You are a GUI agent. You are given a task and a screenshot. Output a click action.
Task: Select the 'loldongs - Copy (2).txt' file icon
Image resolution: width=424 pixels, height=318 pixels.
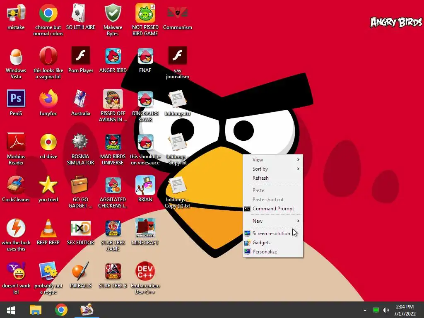[x=177, y=185]
